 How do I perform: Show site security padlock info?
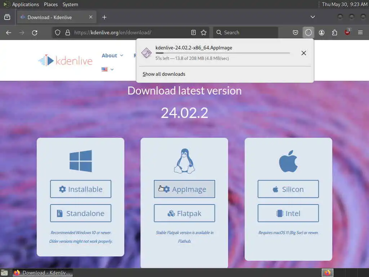[x=68, y=32]
